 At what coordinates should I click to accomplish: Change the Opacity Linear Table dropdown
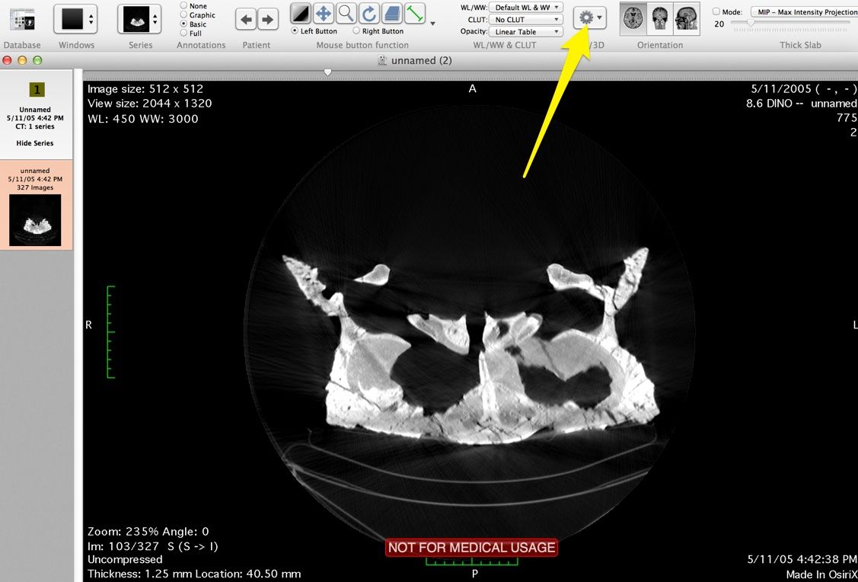pyautogui.click(x=525, y=31)
